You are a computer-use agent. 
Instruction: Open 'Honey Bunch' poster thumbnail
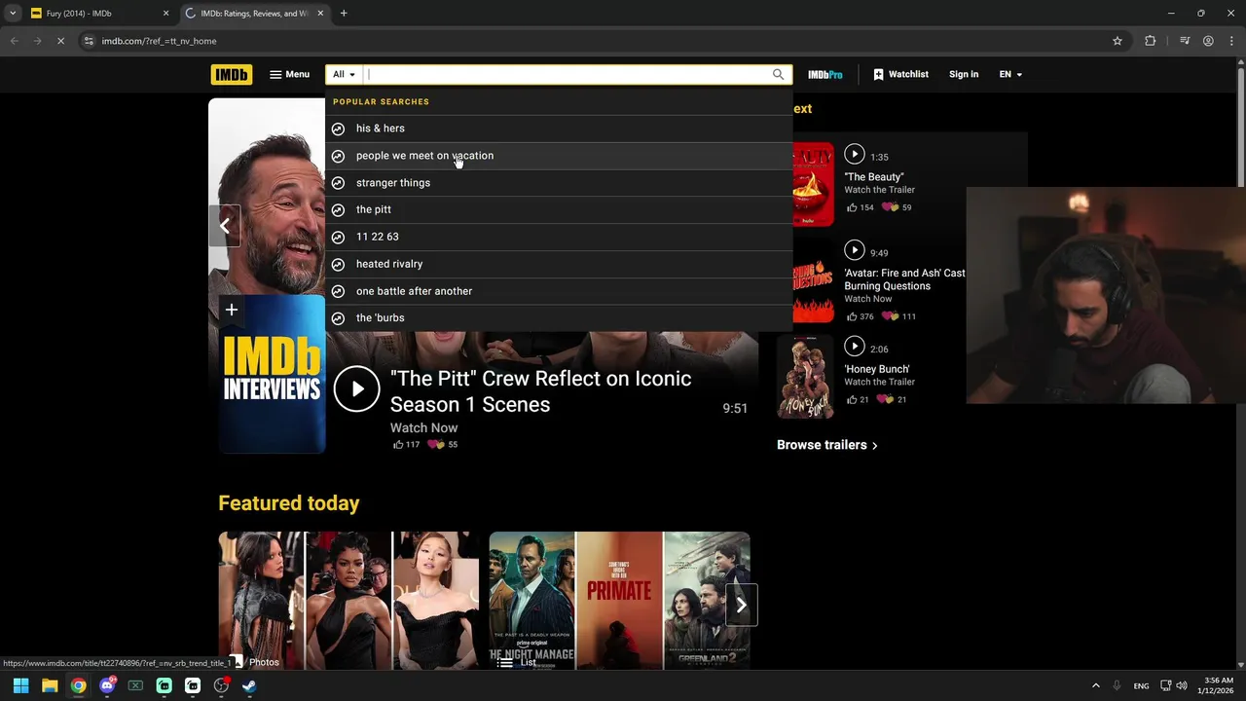(x=805, y=377)
